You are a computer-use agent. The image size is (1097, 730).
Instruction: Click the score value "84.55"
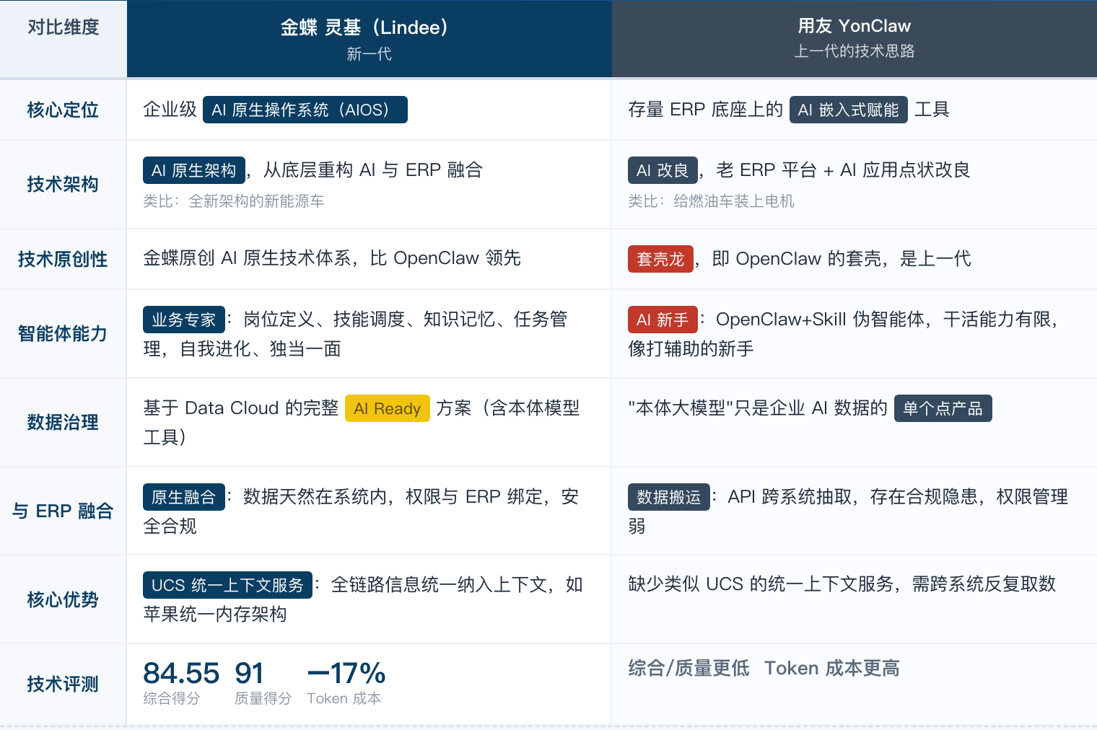pos(181,673)
